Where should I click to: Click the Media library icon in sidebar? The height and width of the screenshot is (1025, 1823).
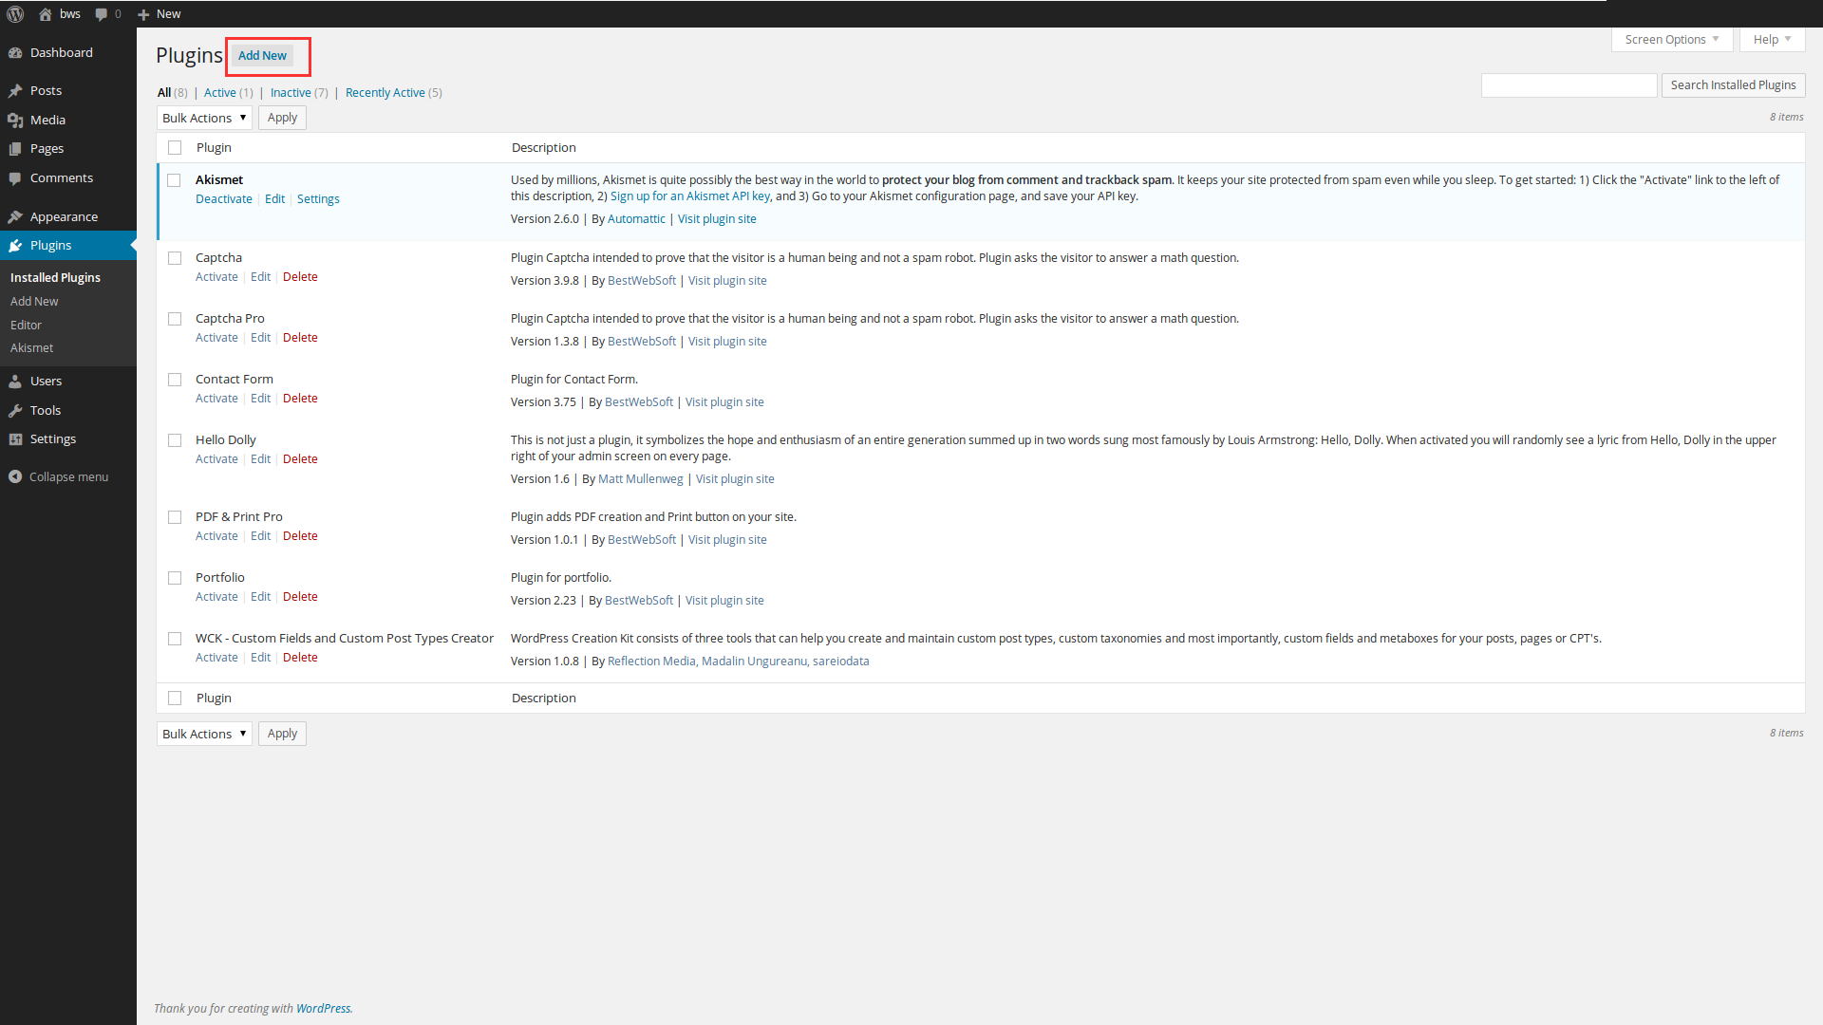tap(15, 119)
